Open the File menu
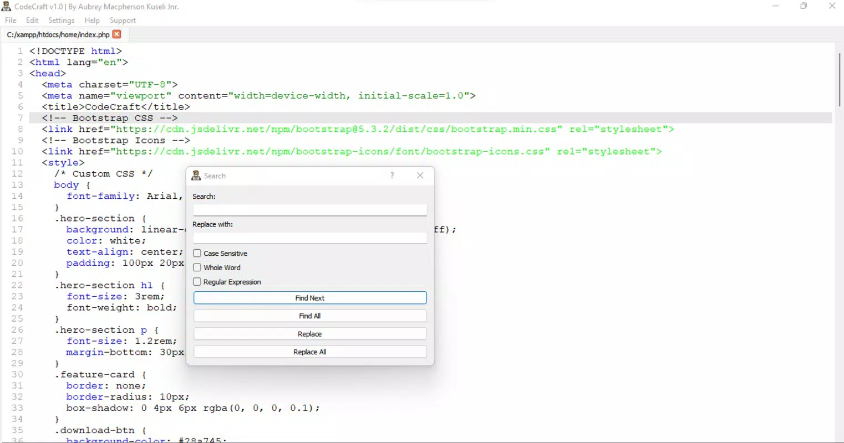 pyautogui.click(x=11, y=20)
